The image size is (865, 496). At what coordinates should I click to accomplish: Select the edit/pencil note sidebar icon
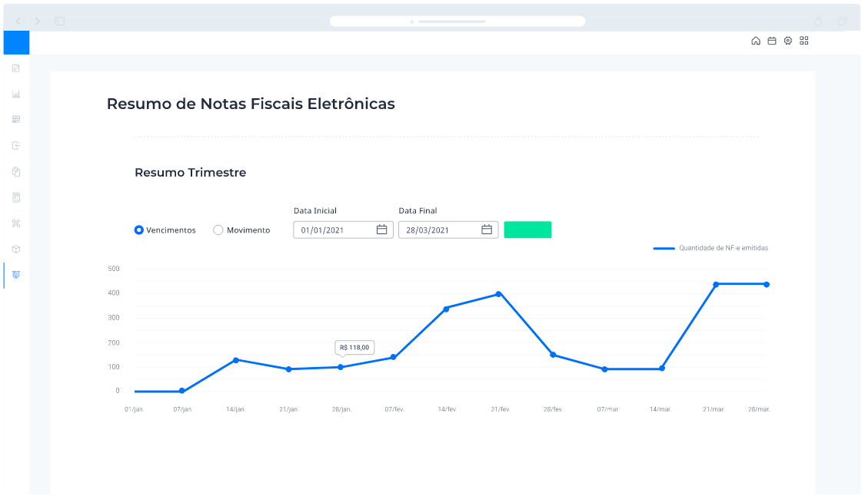pyautogui.click(x=16, y=68)
